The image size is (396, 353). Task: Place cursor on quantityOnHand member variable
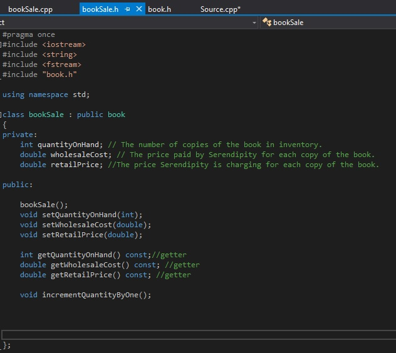pos(70,145)
